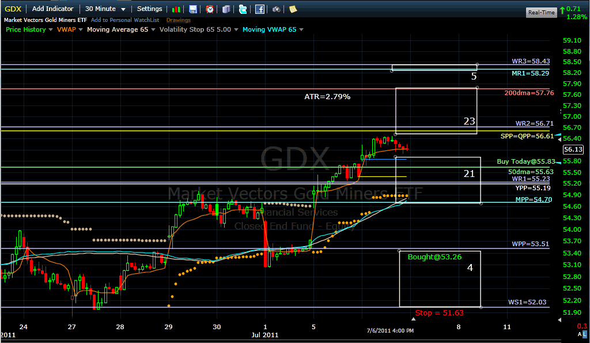This screenshot has height=343, width=590.
Task: Open the Drawings link
Action: 179,20
